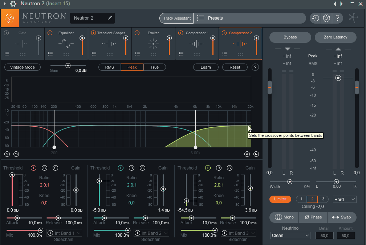Solo band 1 with S button
The height and width of the screenshot is (245, 366).
tap(55, 168)
